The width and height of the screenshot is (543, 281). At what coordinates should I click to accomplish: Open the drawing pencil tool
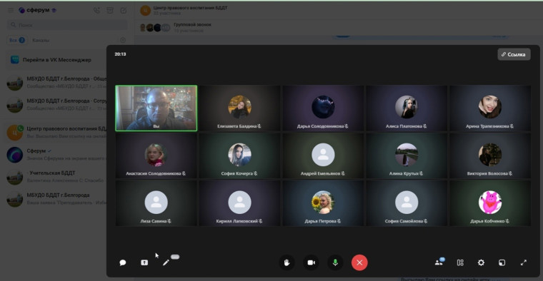(x=166, y=262)
